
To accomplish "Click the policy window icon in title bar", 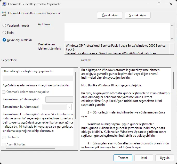I will coord(4,4).
